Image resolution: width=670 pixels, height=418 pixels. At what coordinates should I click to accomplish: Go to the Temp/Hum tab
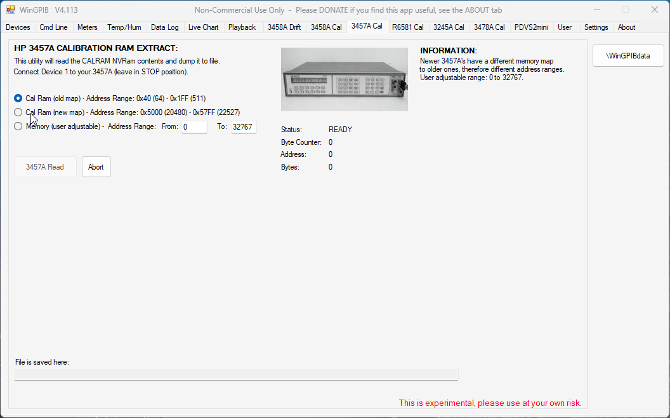(x=124, y=27)
